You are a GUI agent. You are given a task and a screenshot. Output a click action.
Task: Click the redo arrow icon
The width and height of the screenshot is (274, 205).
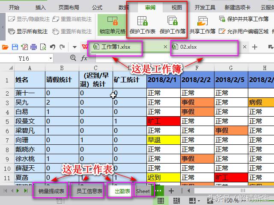pyautogui.click(x=62, y=47)
